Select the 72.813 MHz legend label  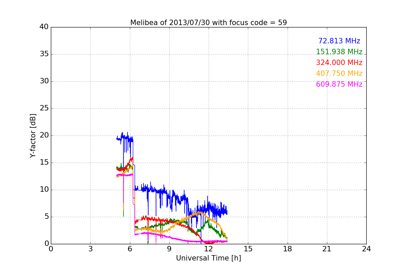[x=339, y=41]
